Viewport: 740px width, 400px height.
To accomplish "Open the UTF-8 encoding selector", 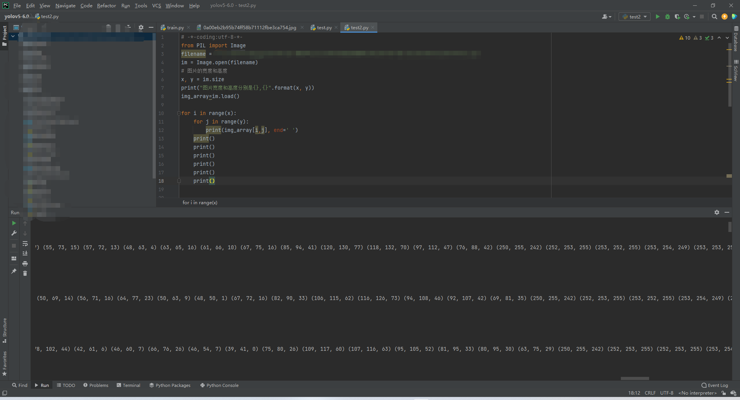I will (667, 393).
